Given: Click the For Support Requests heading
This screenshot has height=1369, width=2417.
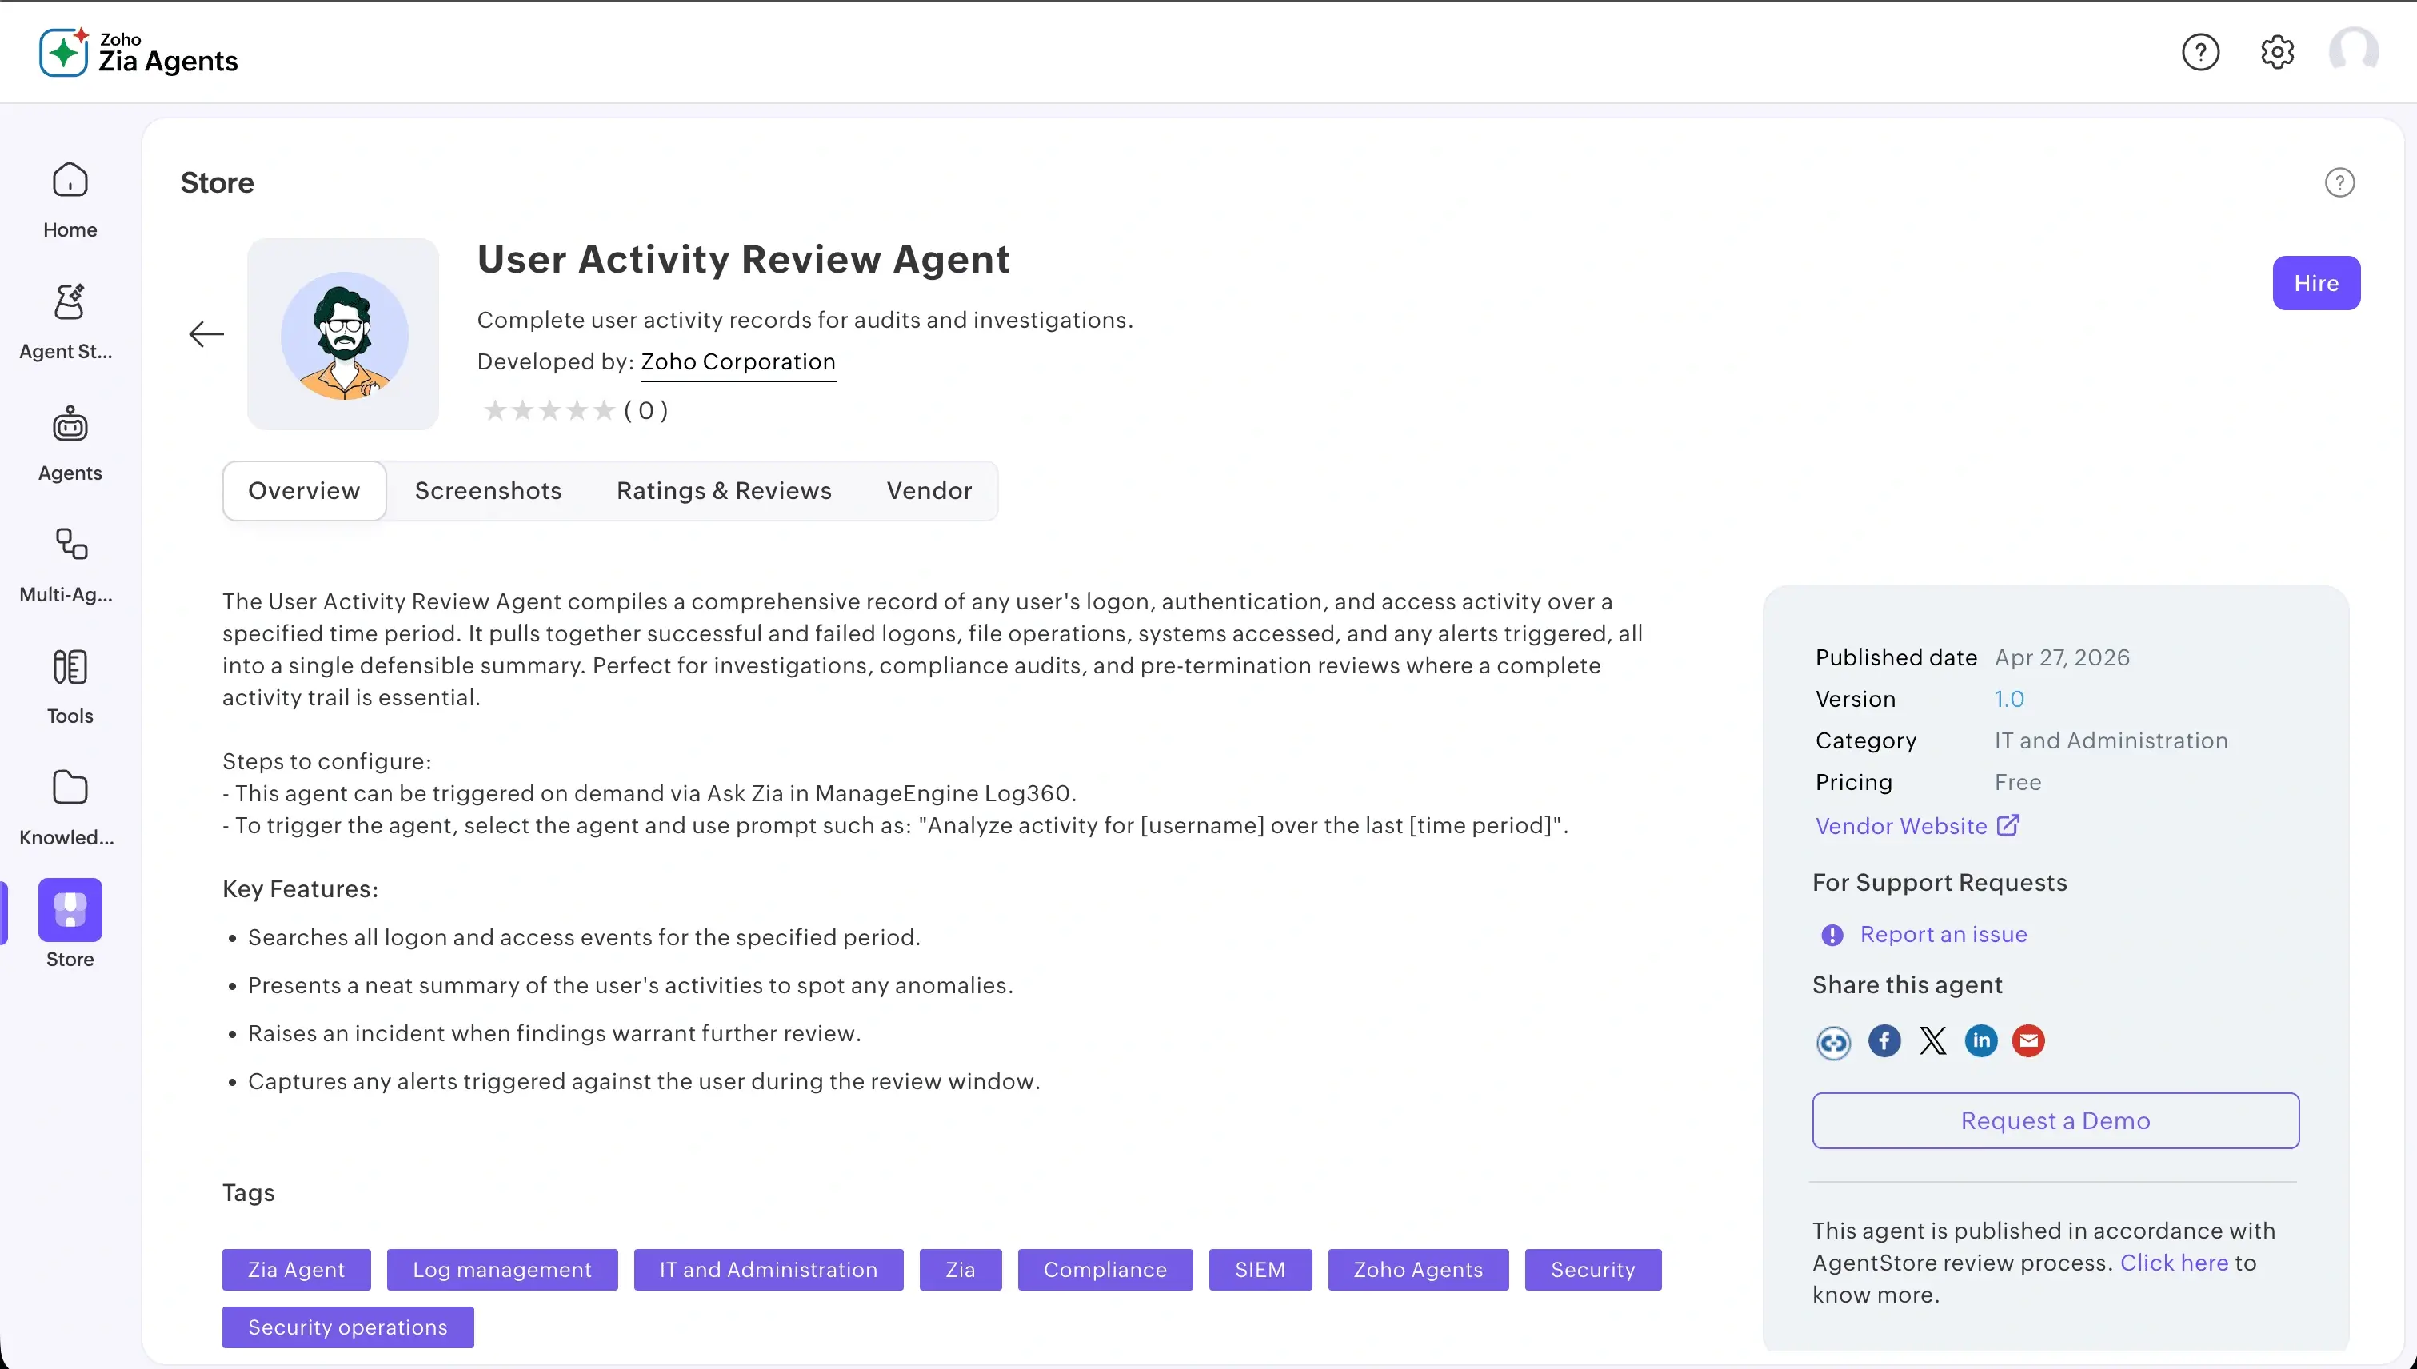Looking at the screenshot, I should tap(1940, 882).
